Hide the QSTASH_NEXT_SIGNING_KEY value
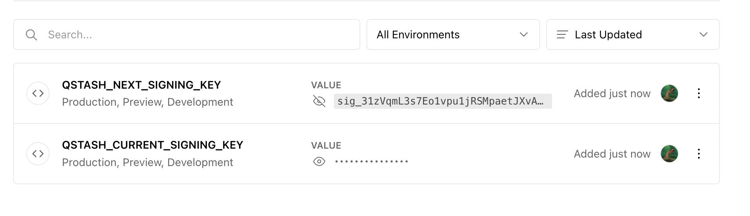Viewport: 750px width, 216px height. [319, 101]
